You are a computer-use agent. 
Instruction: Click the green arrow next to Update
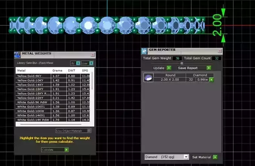coord(169,68)
